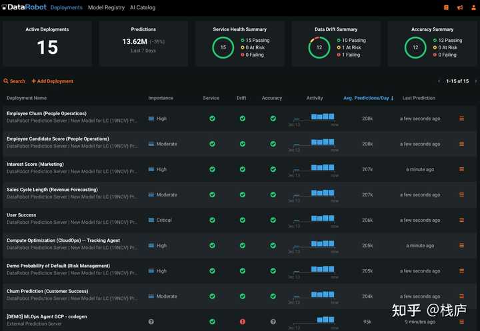Open [DEMO] MLOps Agent GCP - codegen deployment
Image resolution: width=480 pixels, height=331 pixels.
[x=47, y=316]
